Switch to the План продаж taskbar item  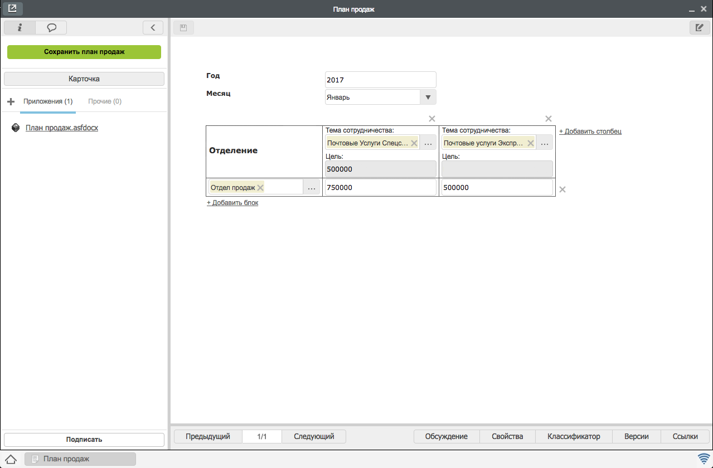tap(80, 459)
